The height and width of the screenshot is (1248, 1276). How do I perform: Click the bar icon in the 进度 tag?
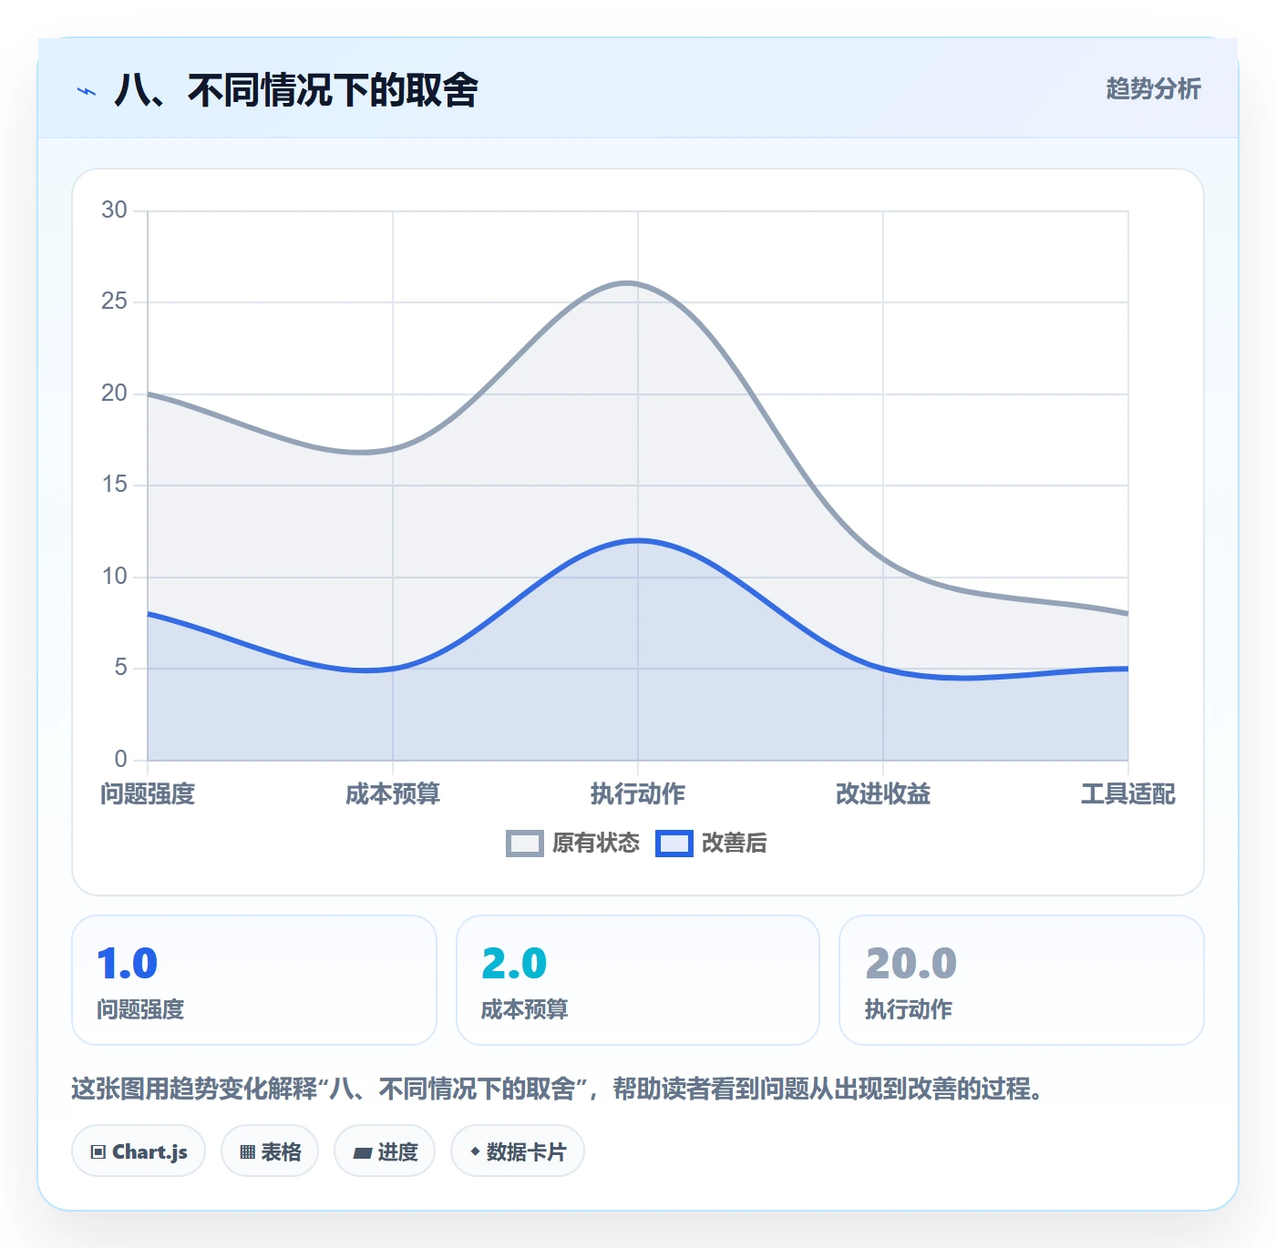point(363,1153)
